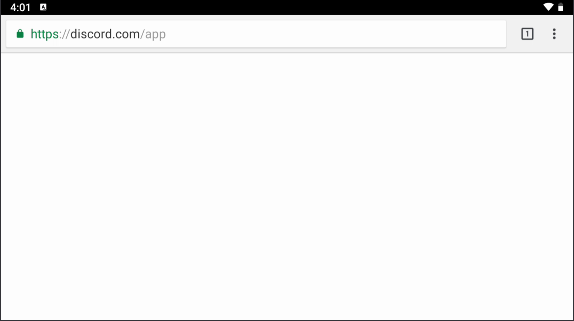Open the tab switcher showing 1 tab

pyautogui.click(x=527, y=34)
